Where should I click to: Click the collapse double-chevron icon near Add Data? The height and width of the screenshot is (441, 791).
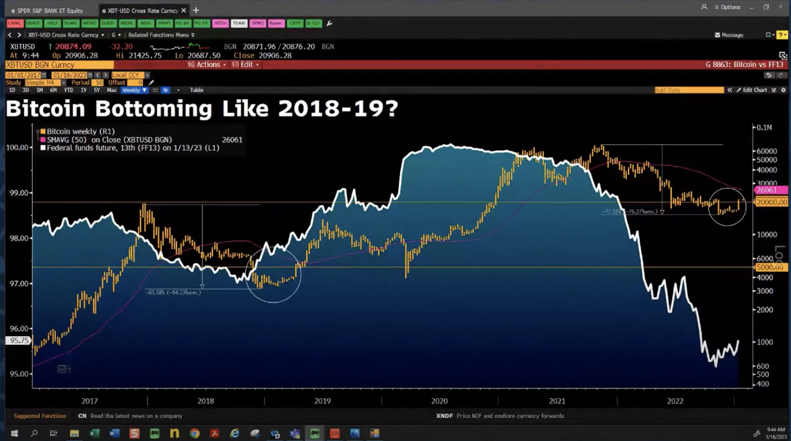[730, 90]
